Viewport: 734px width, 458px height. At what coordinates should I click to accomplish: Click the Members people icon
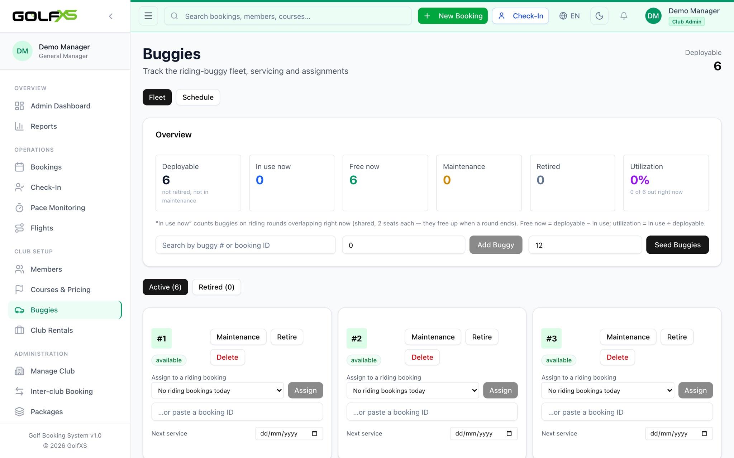(x=19, y=269)
